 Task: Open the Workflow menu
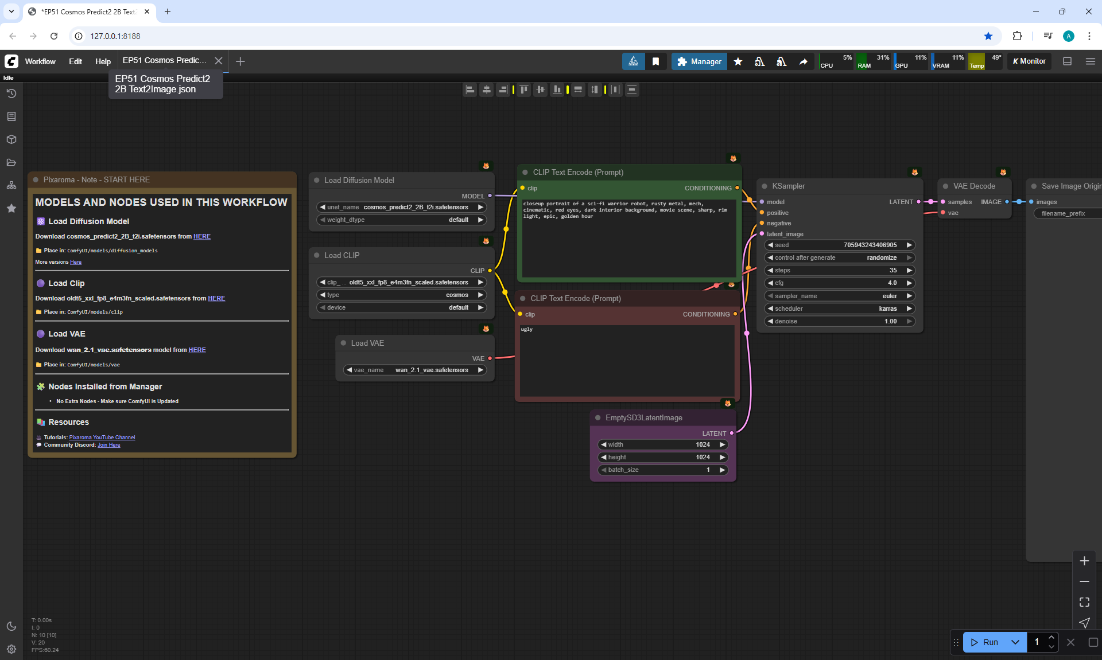click(x=40, y=61)
